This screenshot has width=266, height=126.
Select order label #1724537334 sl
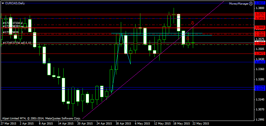coord(13,23)
